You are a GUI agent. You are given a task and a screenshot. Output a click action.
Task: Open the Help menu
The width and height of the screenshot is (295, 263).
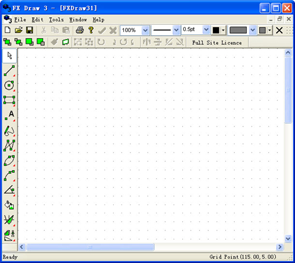99,20
